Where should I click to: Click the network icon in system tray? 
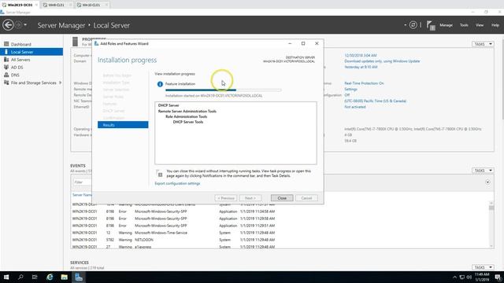462,277
